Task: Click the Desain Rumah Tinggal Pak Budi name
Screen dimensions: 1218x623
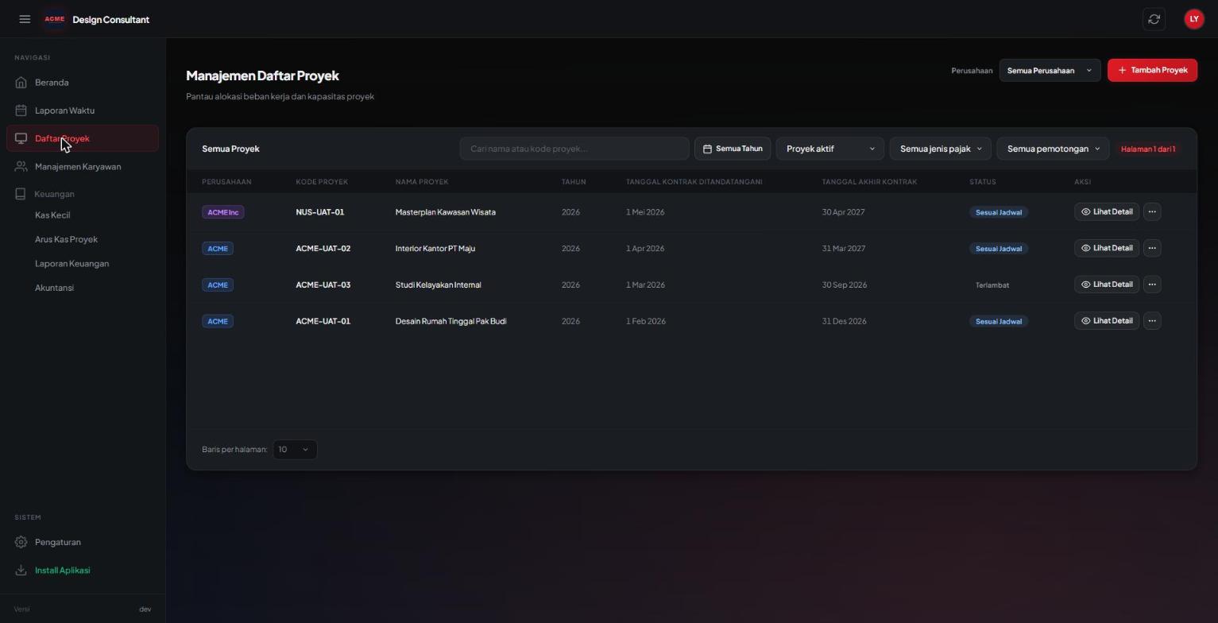Action: 450,322
